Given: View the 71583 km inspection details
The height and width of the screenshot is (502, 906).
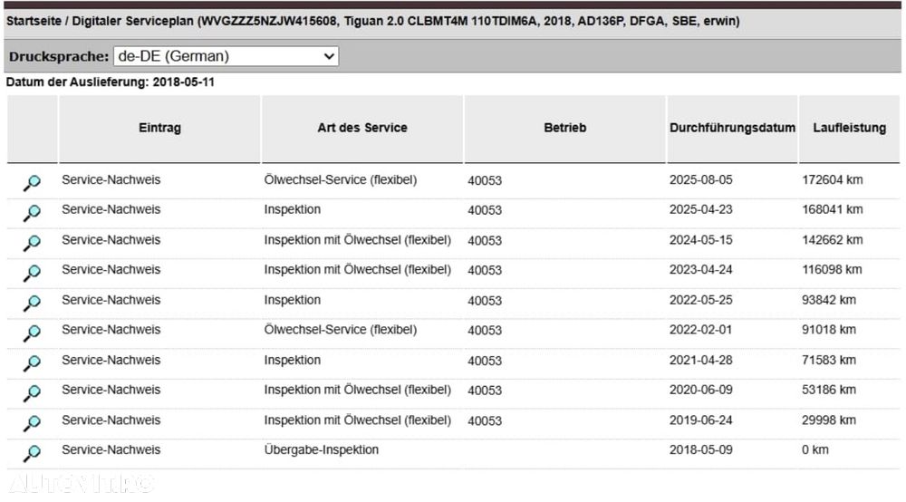Looking at the screenshot, I should point(32,362).
